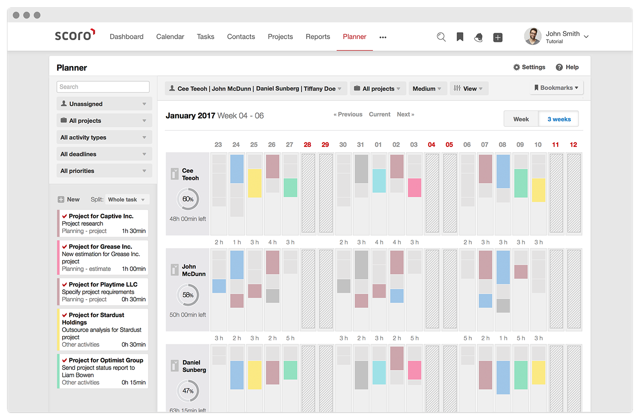Go to the Previous weeks link
Viewport: 638px width, 419px height.
coord(348,114)
